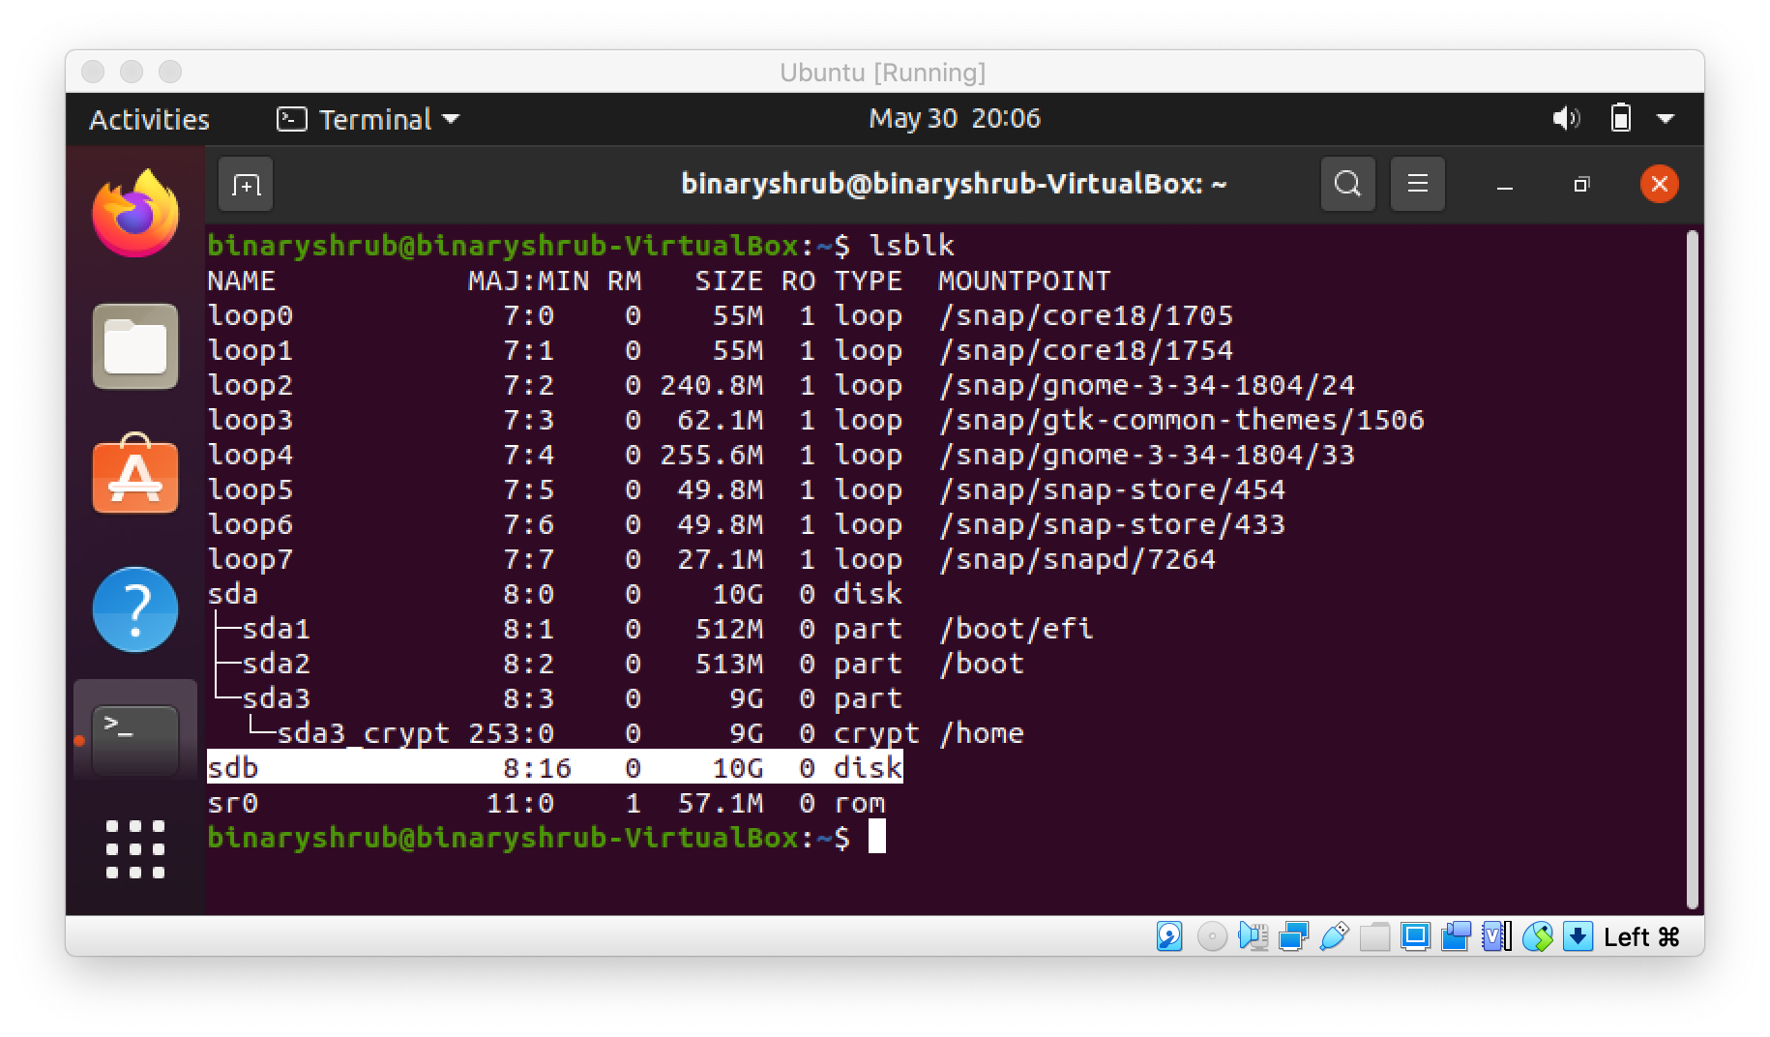Screen dimensions: 1770x1037
Task: Launch Ubuntu Software from the dock
Action: coord(135,474)
